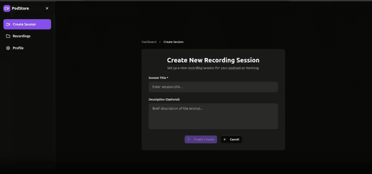Click the camera icon beside Create Session
372x174 pixels.
click(8, 24)
